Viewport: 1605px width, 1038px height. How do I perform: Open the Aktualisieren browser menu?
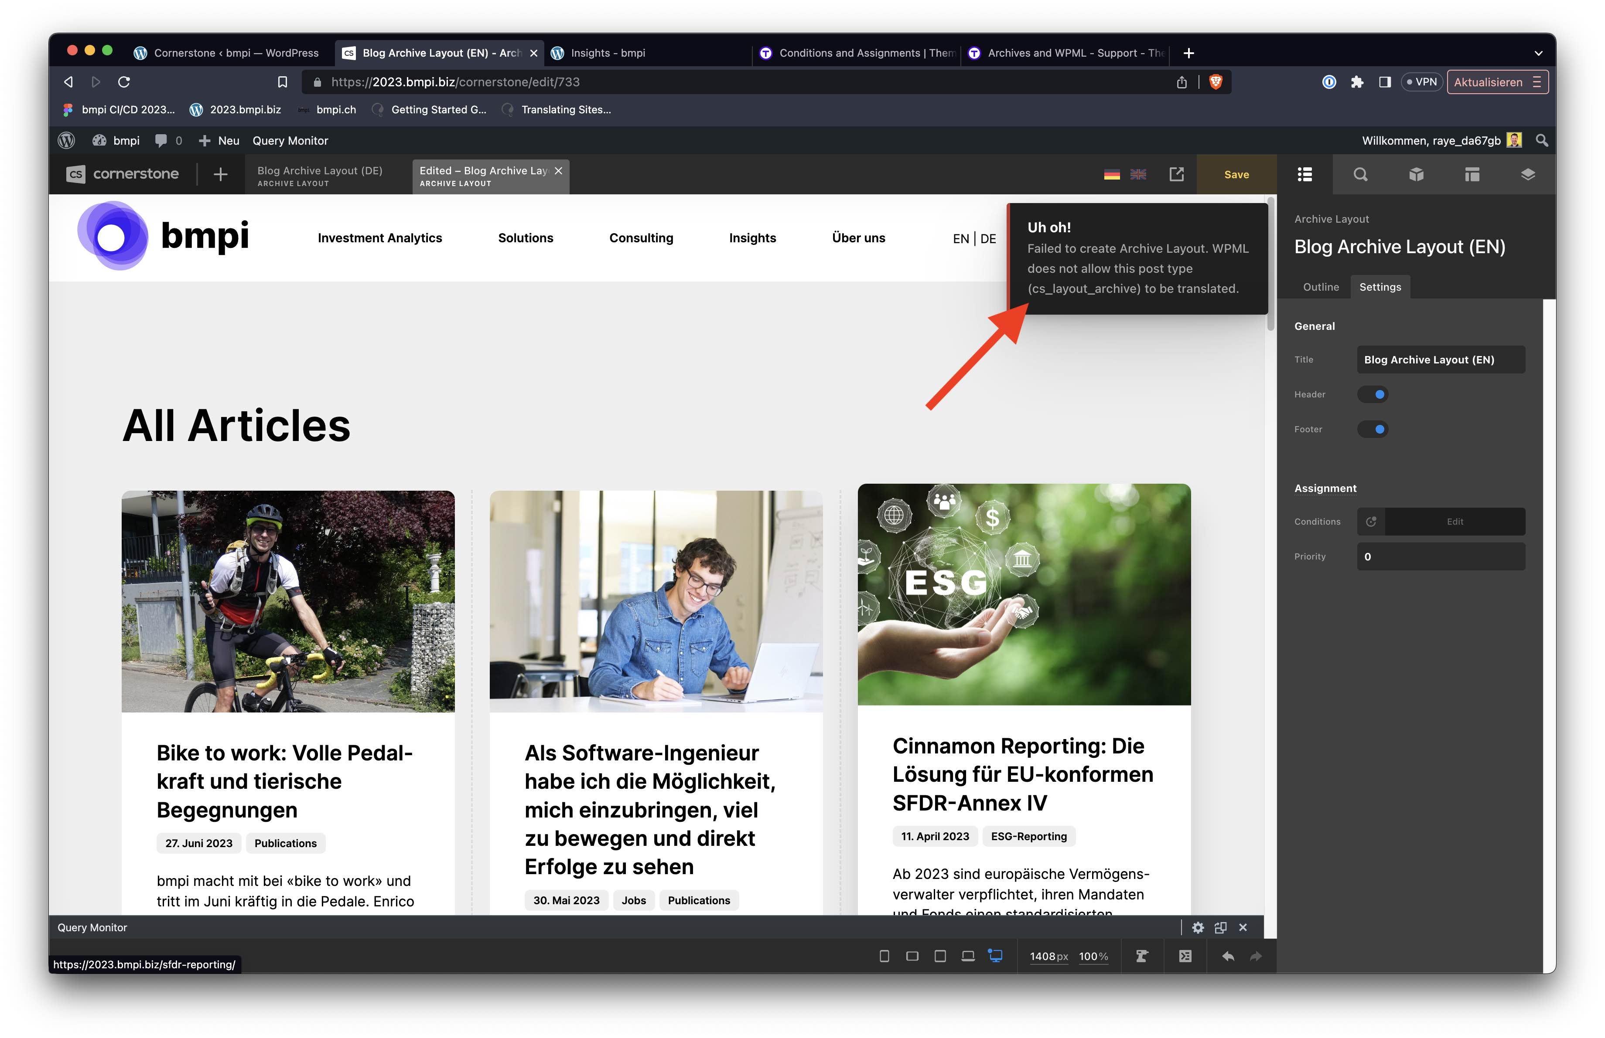(1496, 82)
